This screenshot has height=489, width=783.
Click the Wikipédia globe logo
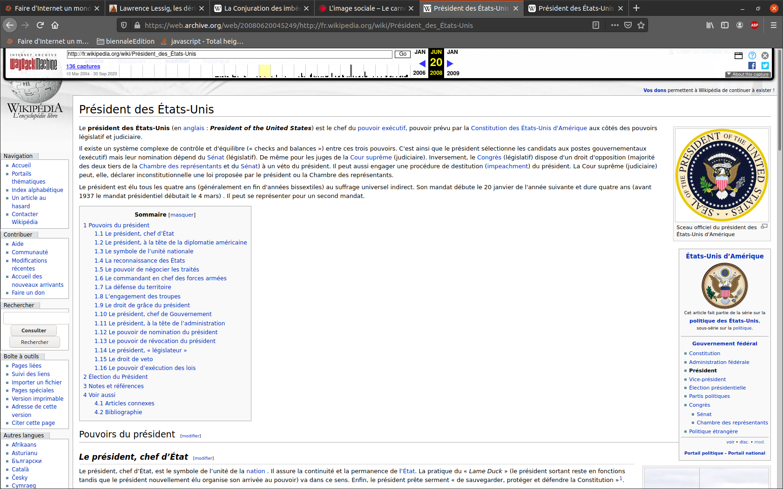click(35, 99)
